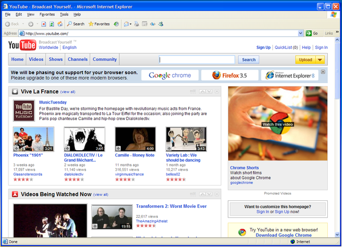Close the browser upgrade notice banner
Screen dimensions: 342x247
(x=323, y=72)
